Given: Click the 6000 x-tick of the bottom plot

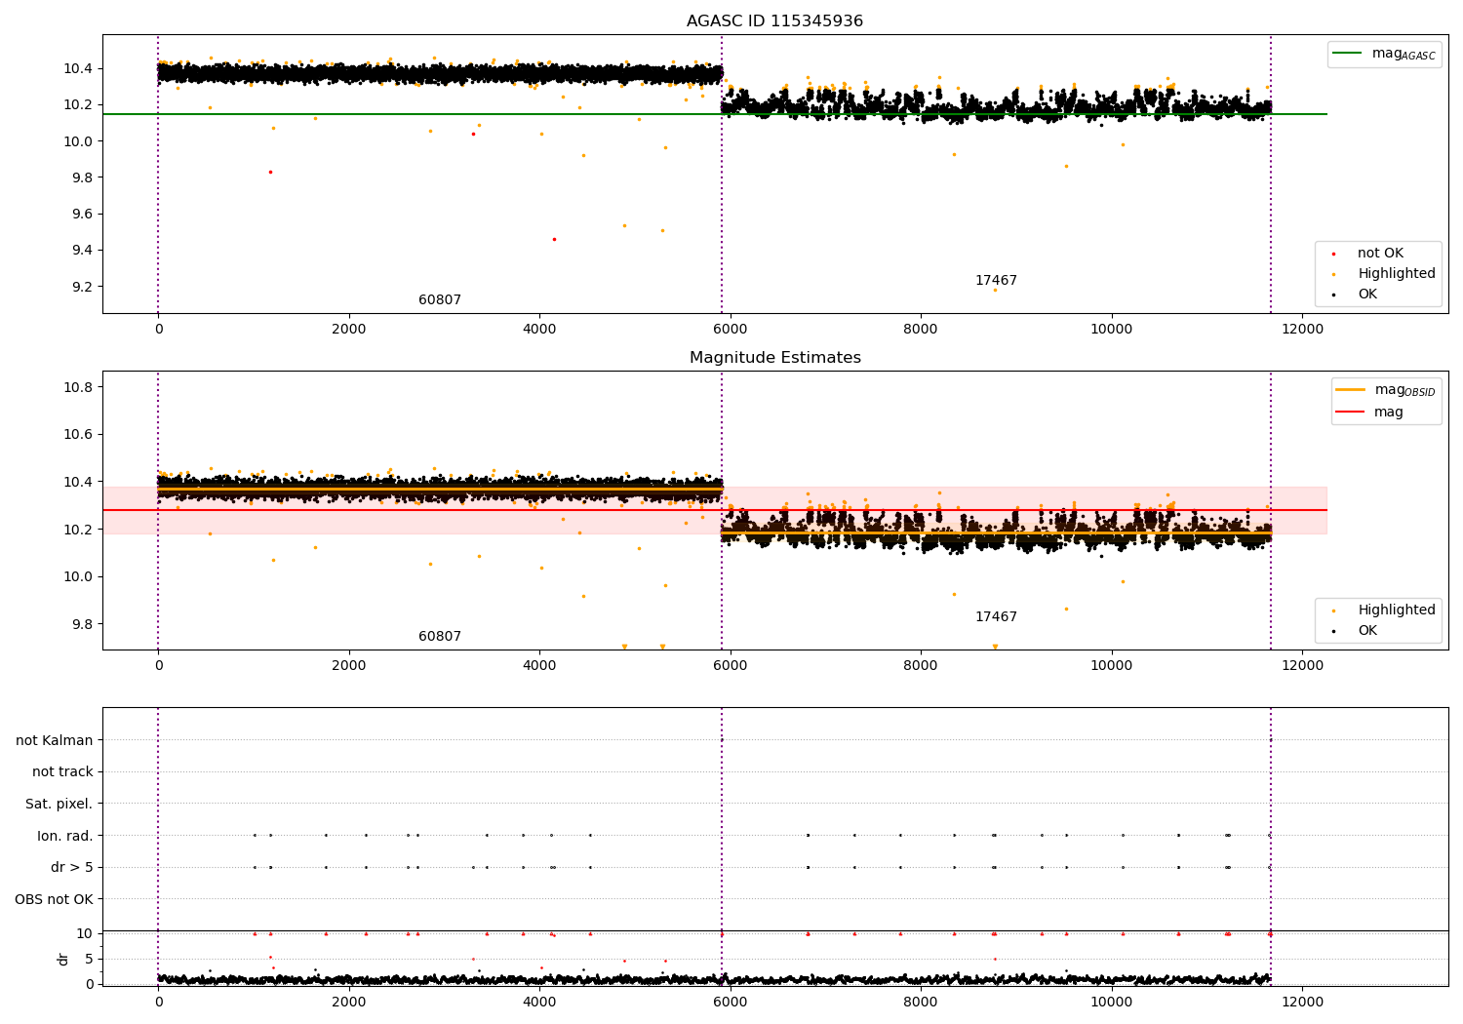Looking at the screenshot, I should [x=731, y=1003].
